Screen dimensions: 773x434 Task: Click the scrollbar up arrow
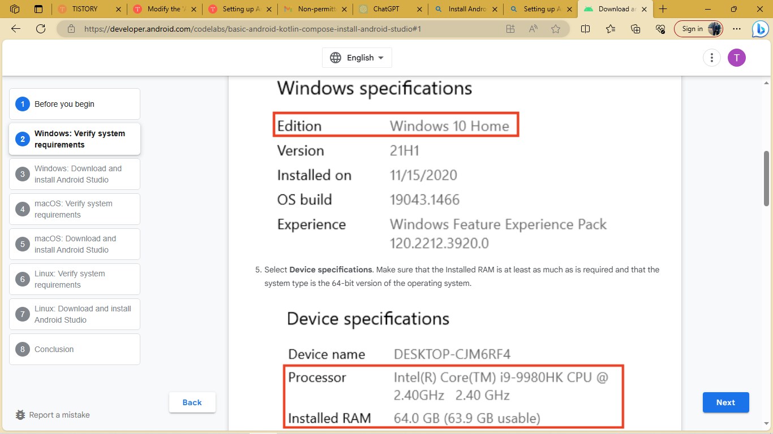coord(767,83)
